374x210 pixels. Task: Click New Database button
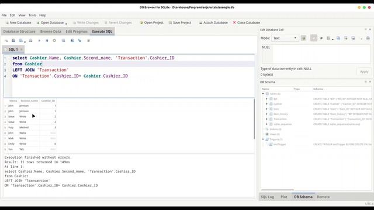click(18, 23)
